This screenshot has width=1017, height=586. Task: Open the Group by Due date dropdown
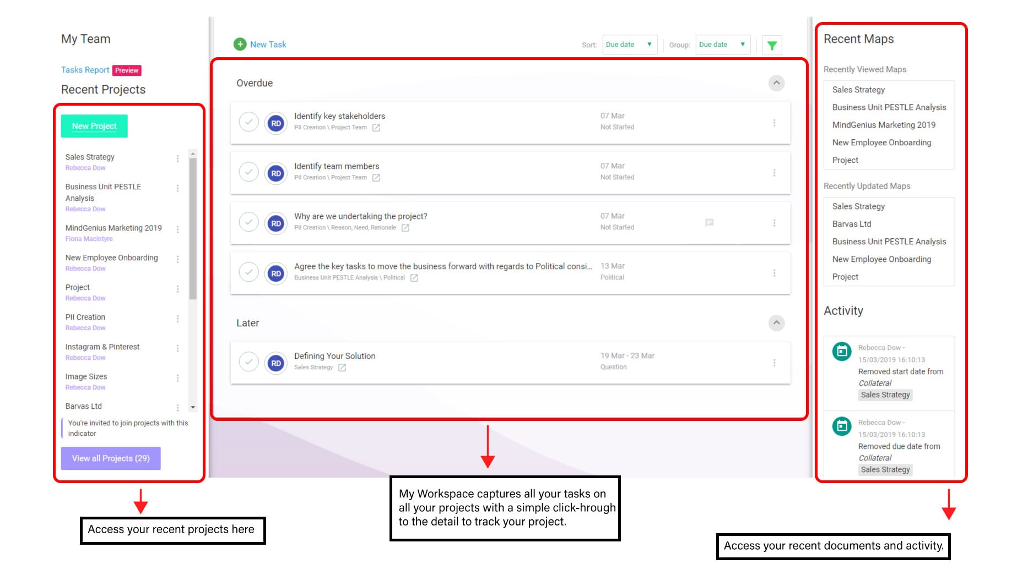(x=722, y=45)
